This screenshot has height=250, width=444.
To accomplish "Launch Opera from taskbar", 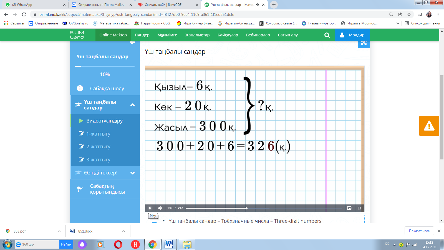I will point(118,244).
